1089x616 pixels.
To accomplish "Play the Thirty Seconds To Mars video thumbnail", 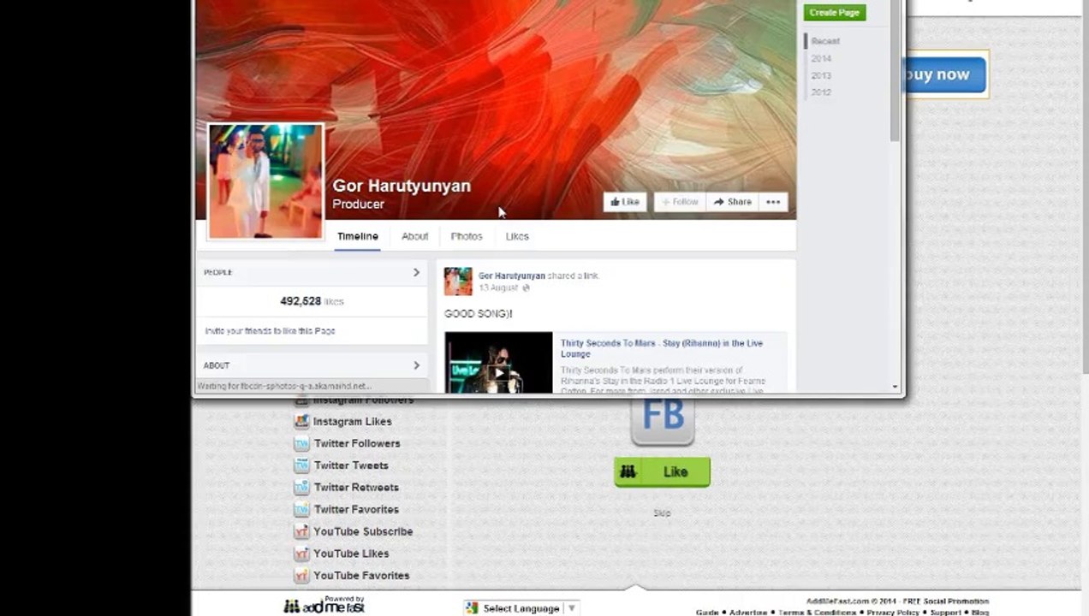I will [x=498, y=363].
